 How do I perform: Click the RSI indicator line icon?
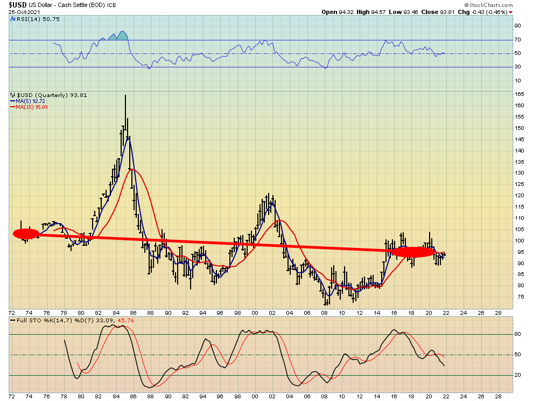point(11,19)
